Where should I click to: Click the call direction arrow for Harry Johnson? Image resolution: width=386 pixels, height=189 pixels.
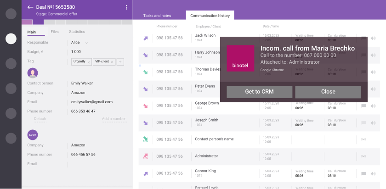coord(146,56)
